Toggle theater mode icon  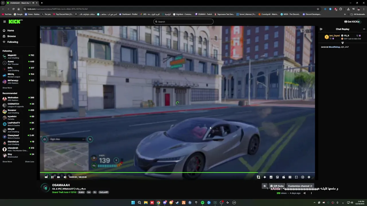[284, 177]
